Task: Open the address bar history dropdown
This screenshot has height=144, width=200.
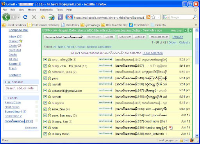Action: 158,17
